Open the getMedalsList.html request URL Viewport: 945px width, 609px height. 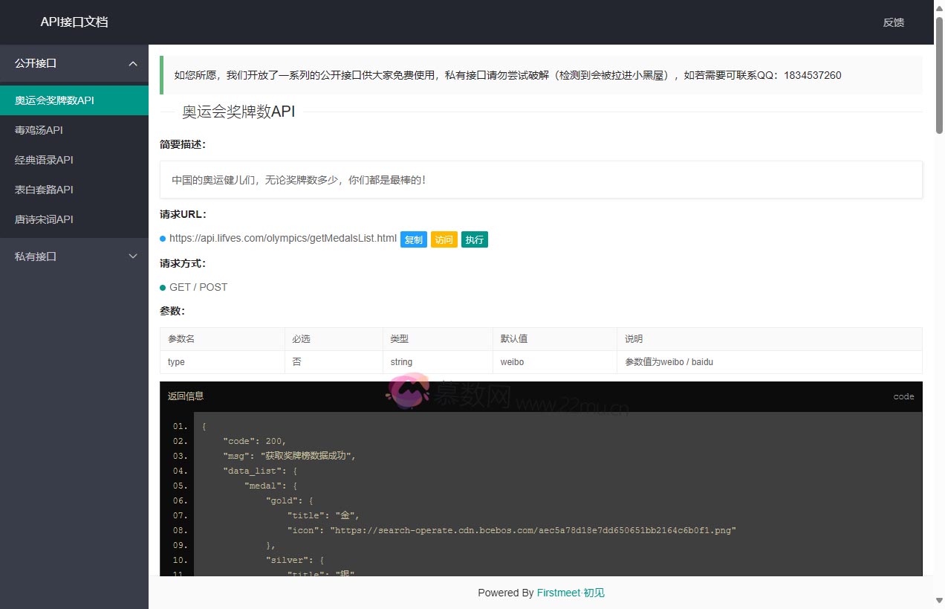point(282,239)
